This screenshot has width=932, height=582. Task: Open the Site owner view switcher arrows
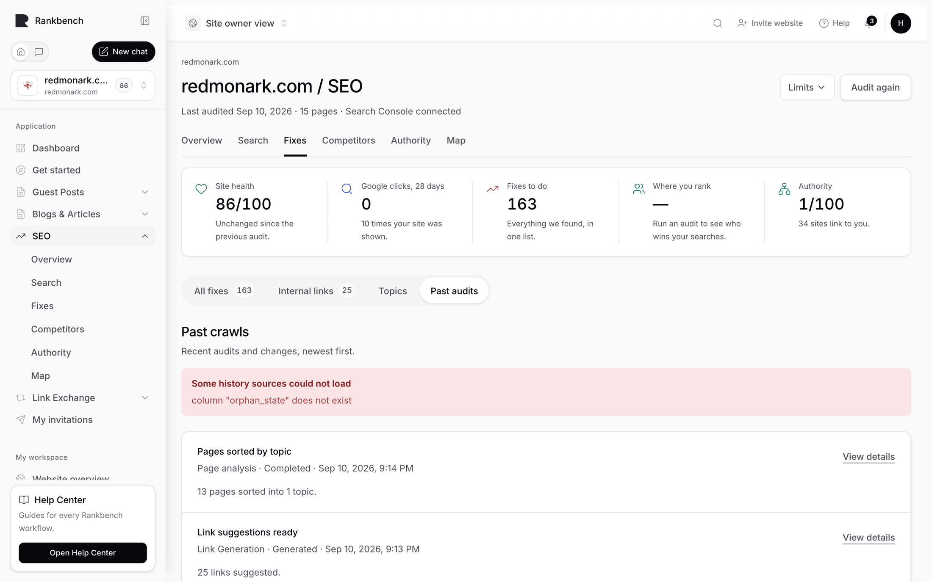(284, 23)
